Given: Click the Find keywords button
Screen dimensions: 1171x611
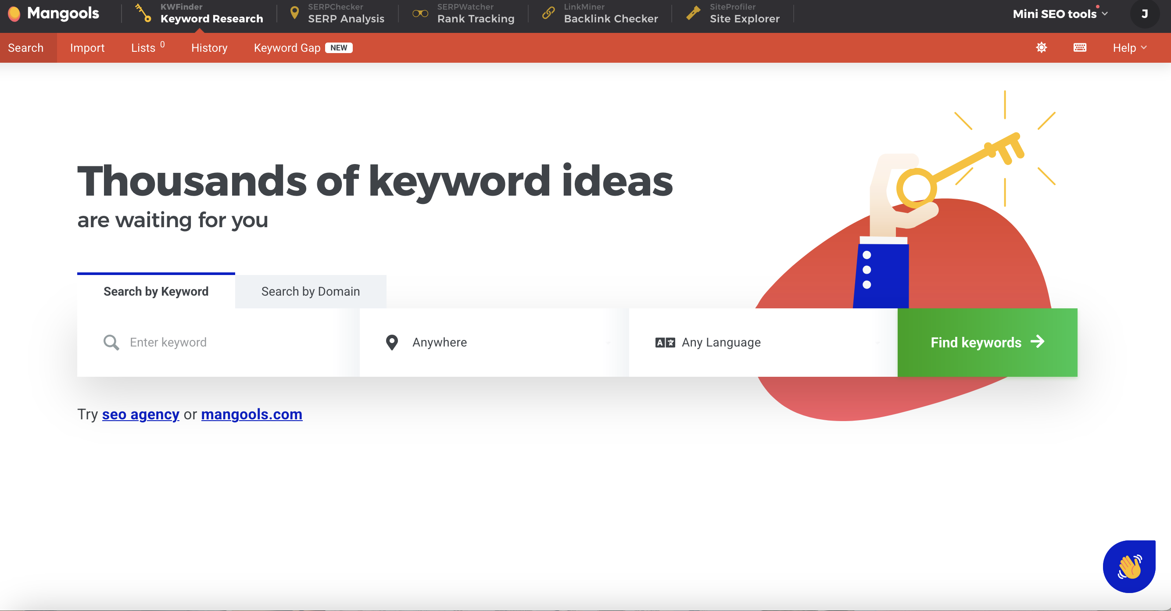Looking at the screenshot, I should [987, 342].
